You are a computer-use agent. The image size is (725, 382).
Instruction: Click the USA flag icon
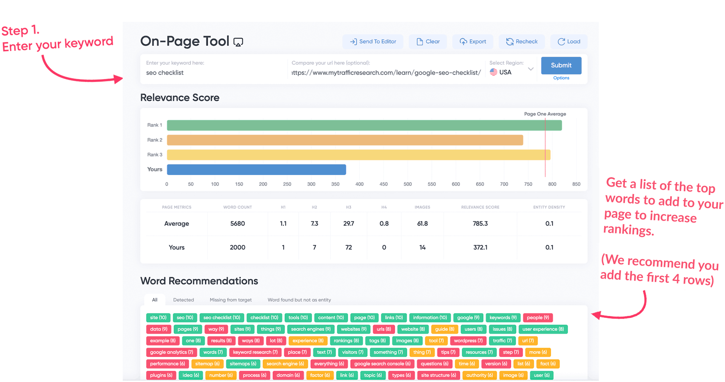click(x=494, y=72)
